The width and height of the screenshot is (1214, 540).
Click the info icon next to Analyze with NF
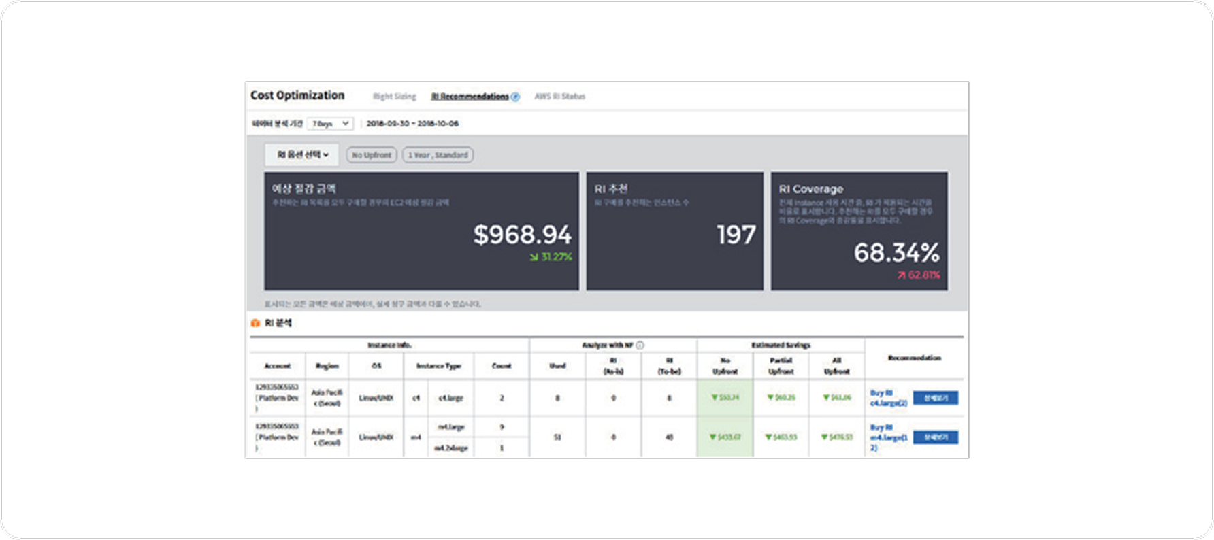click(x=640, y=345)
